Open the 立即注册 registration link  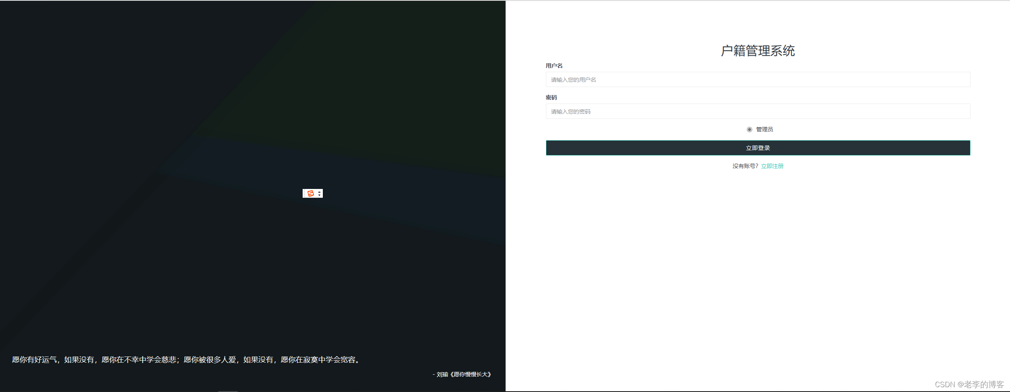point(772,166)
